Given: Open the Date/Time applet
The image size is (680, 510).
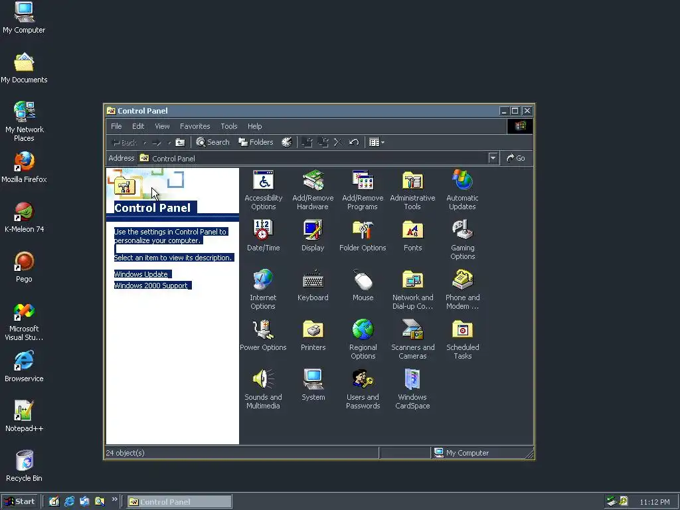Looking at the screenshot, I should (x=263, y=236).
